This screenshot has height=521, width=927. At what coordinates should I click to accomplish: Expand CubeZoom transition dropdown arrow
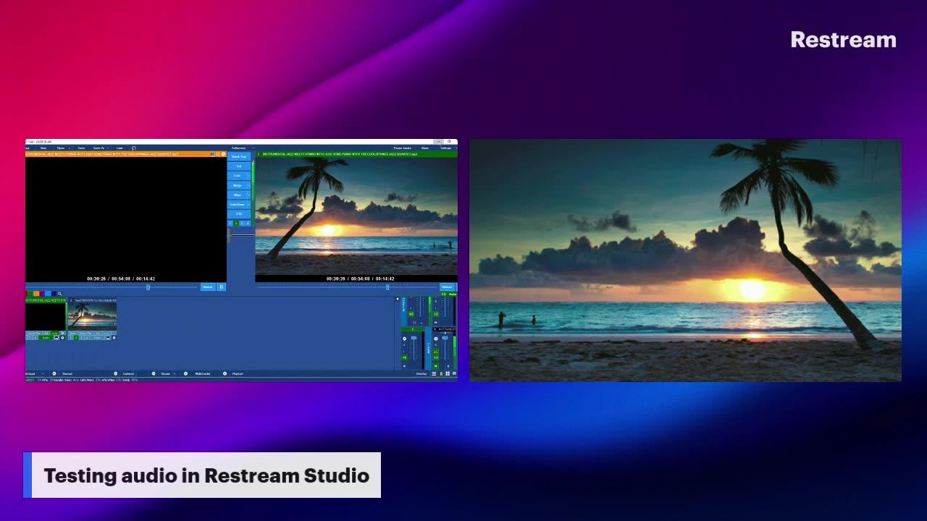point(249,204)
